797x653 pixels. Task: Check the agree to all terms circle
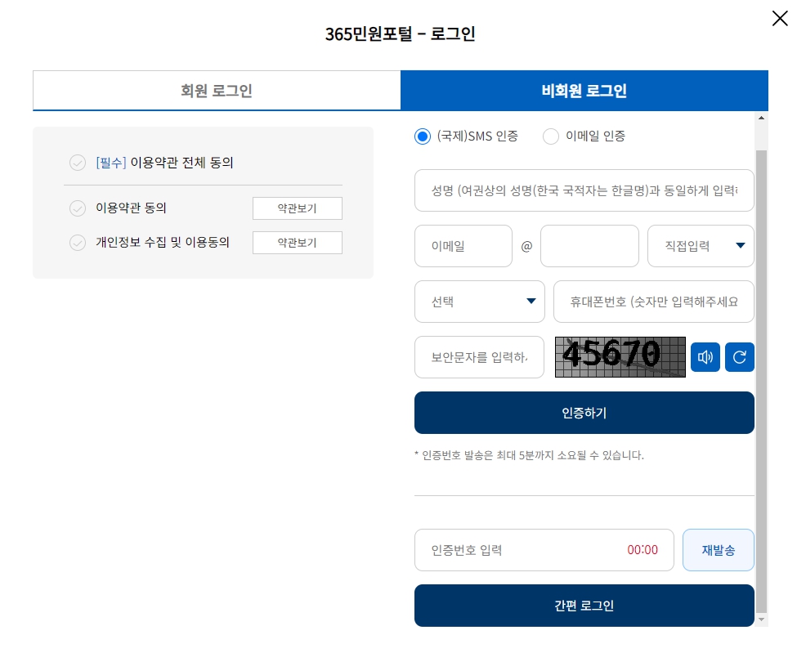click(78, 163)
